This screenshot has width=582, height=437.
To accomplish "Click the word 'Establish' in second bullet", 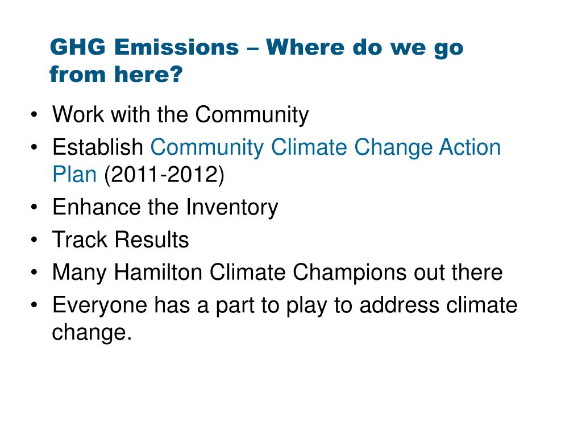I will tap(98, 147).
